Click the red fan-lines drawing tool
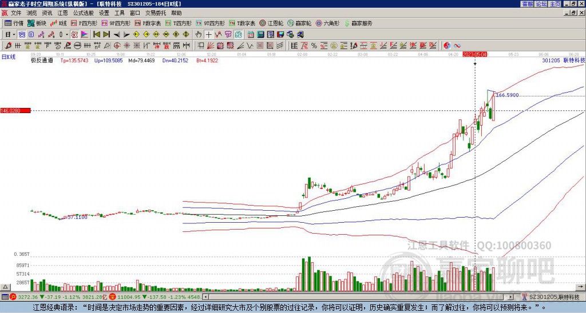Image resolution: width=586 pixels, height=313 pixels. coord(211,46)
